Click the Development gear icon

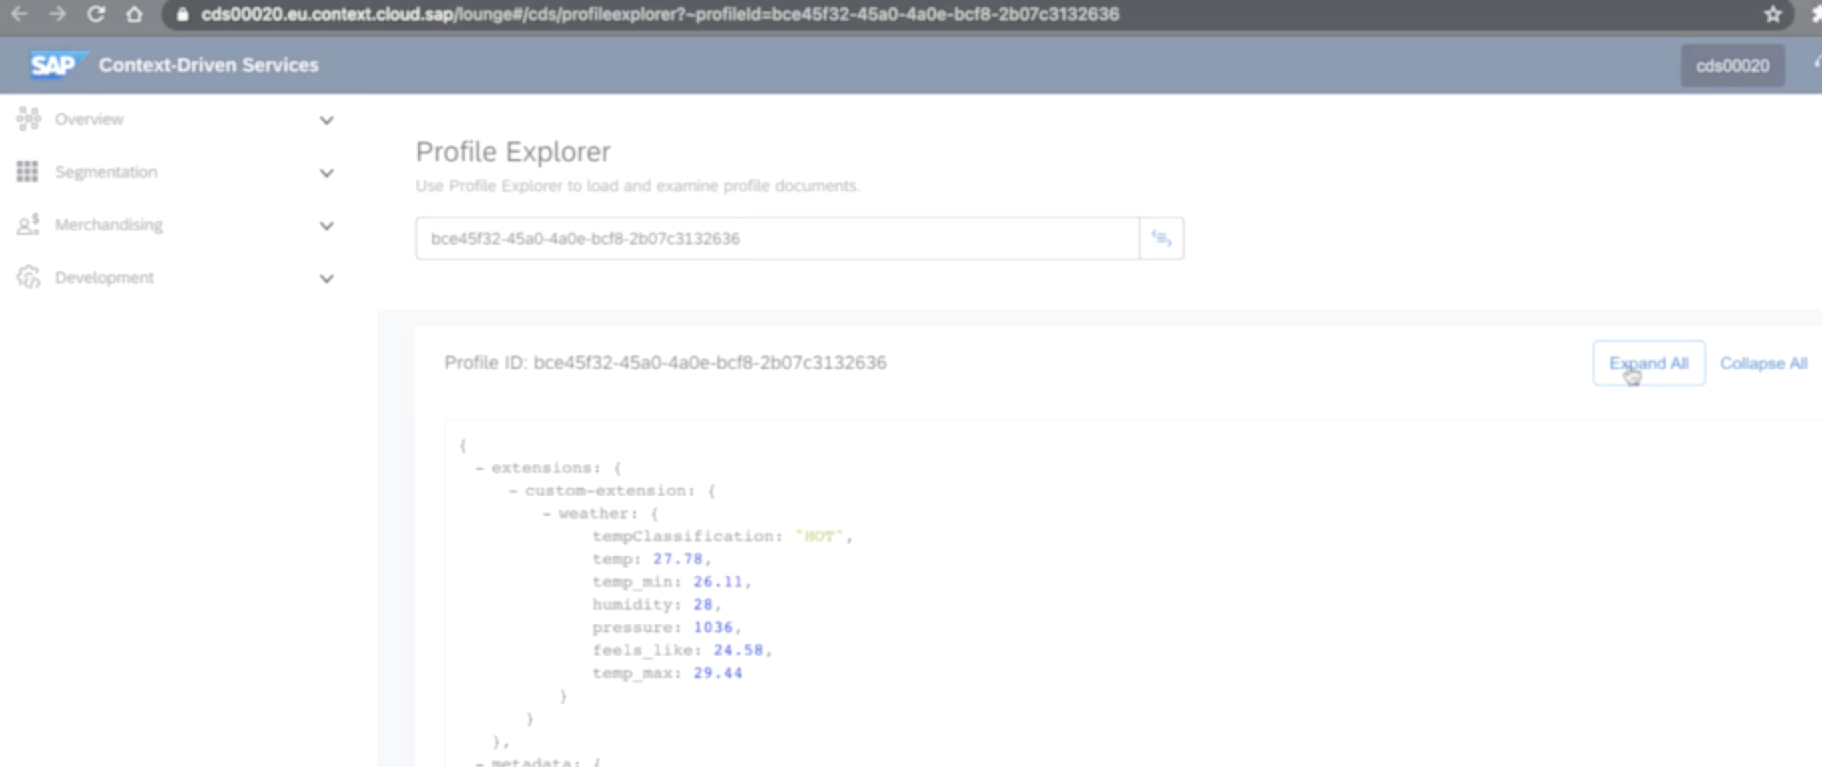[x=28, y=278]
